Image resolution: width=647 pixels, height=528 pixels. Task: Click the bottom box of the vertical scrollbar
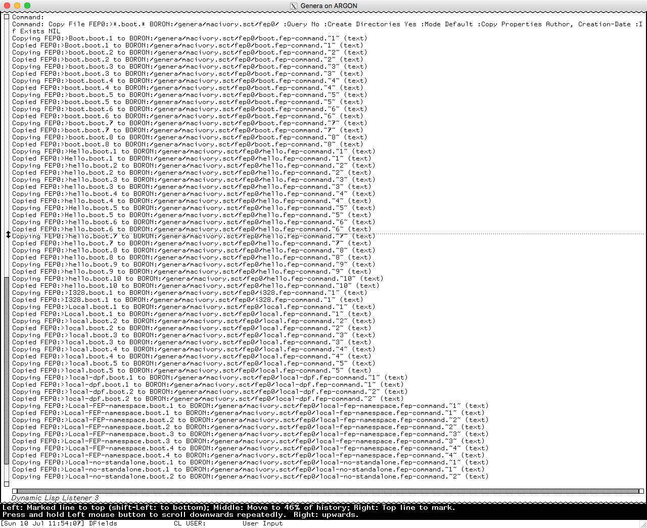click(7, 484)
